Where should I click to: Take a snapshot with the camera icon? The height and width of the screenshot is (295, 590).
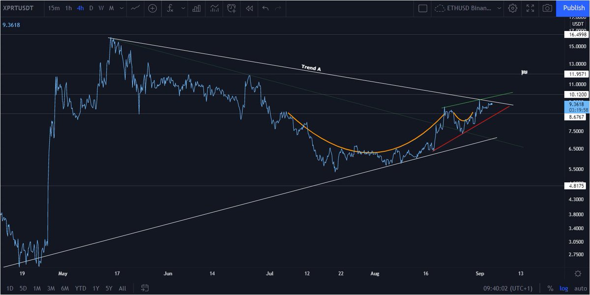click(x=547, y=8)
